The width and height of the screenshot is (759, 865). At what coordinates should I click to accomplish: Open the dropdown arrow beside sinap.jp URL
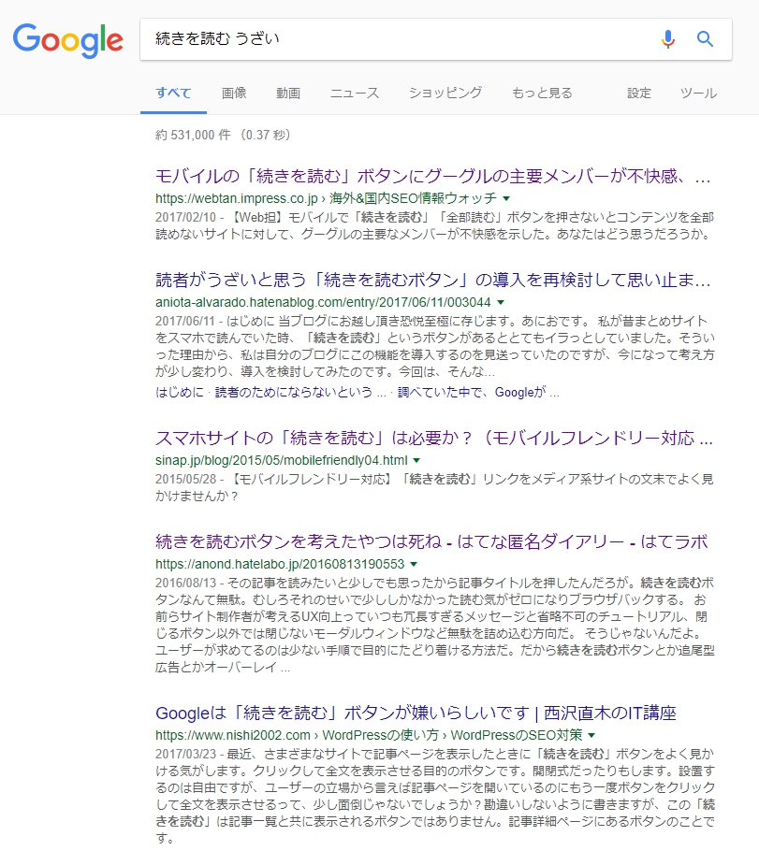[x=415, y=459]
